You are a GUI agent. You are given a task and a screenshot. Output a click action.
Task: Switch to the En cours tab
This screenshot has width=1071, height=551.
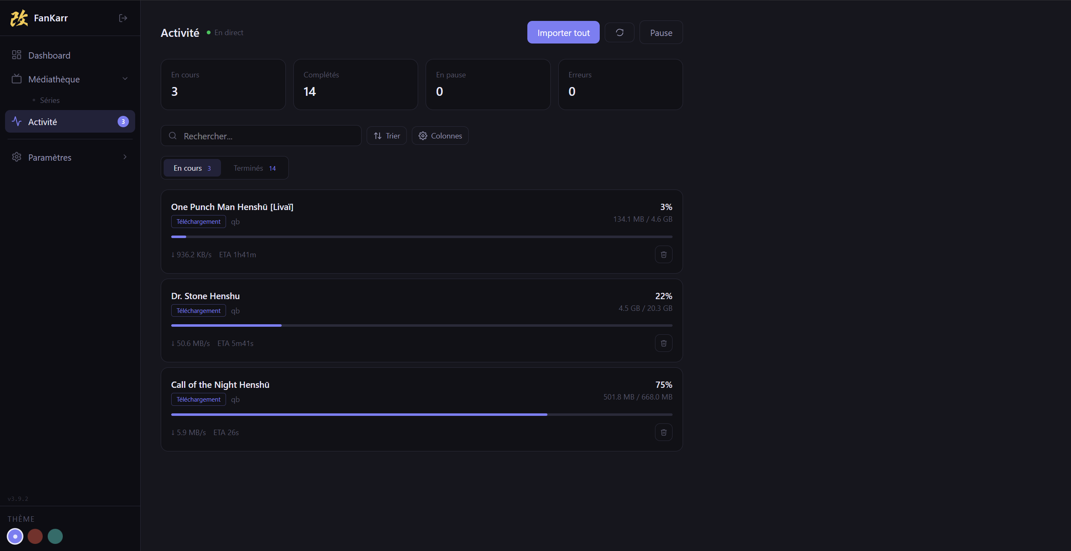192,168
